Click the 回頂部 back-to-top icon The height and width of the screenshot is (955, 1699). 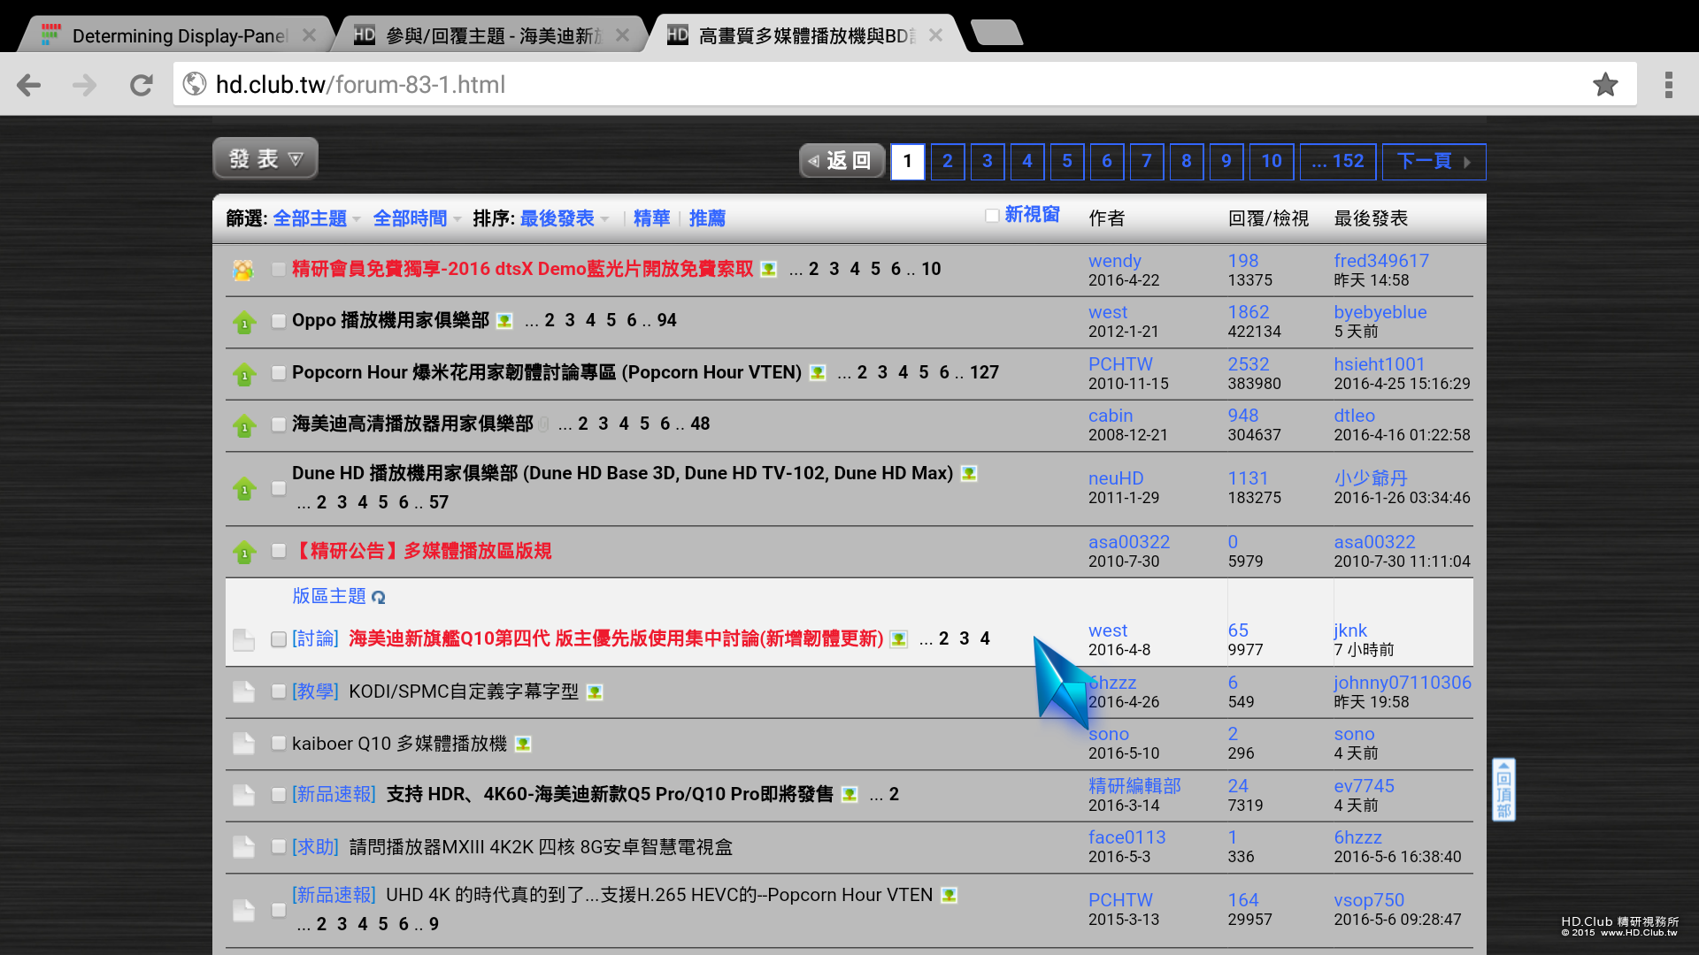point(1503,790)
